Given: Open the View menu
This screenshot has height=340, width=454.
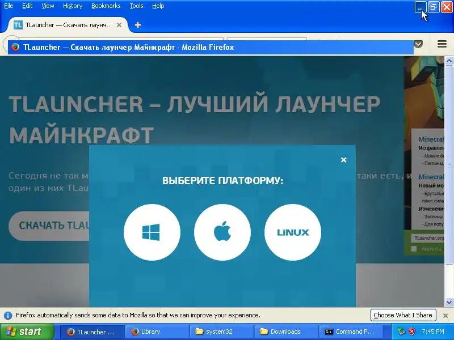Looking at the screenshot, I should click(48, 6).
